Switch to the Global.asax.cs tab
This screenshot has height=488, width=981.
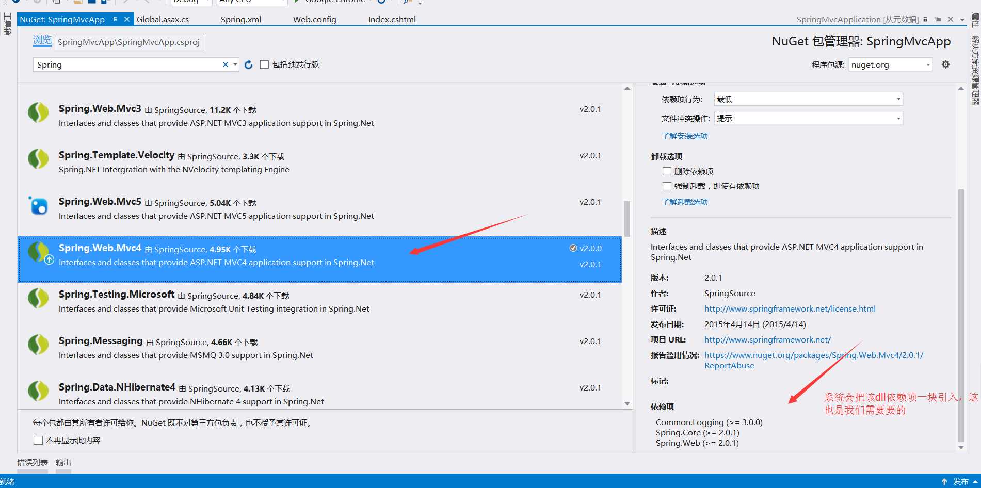coord(163,19)
